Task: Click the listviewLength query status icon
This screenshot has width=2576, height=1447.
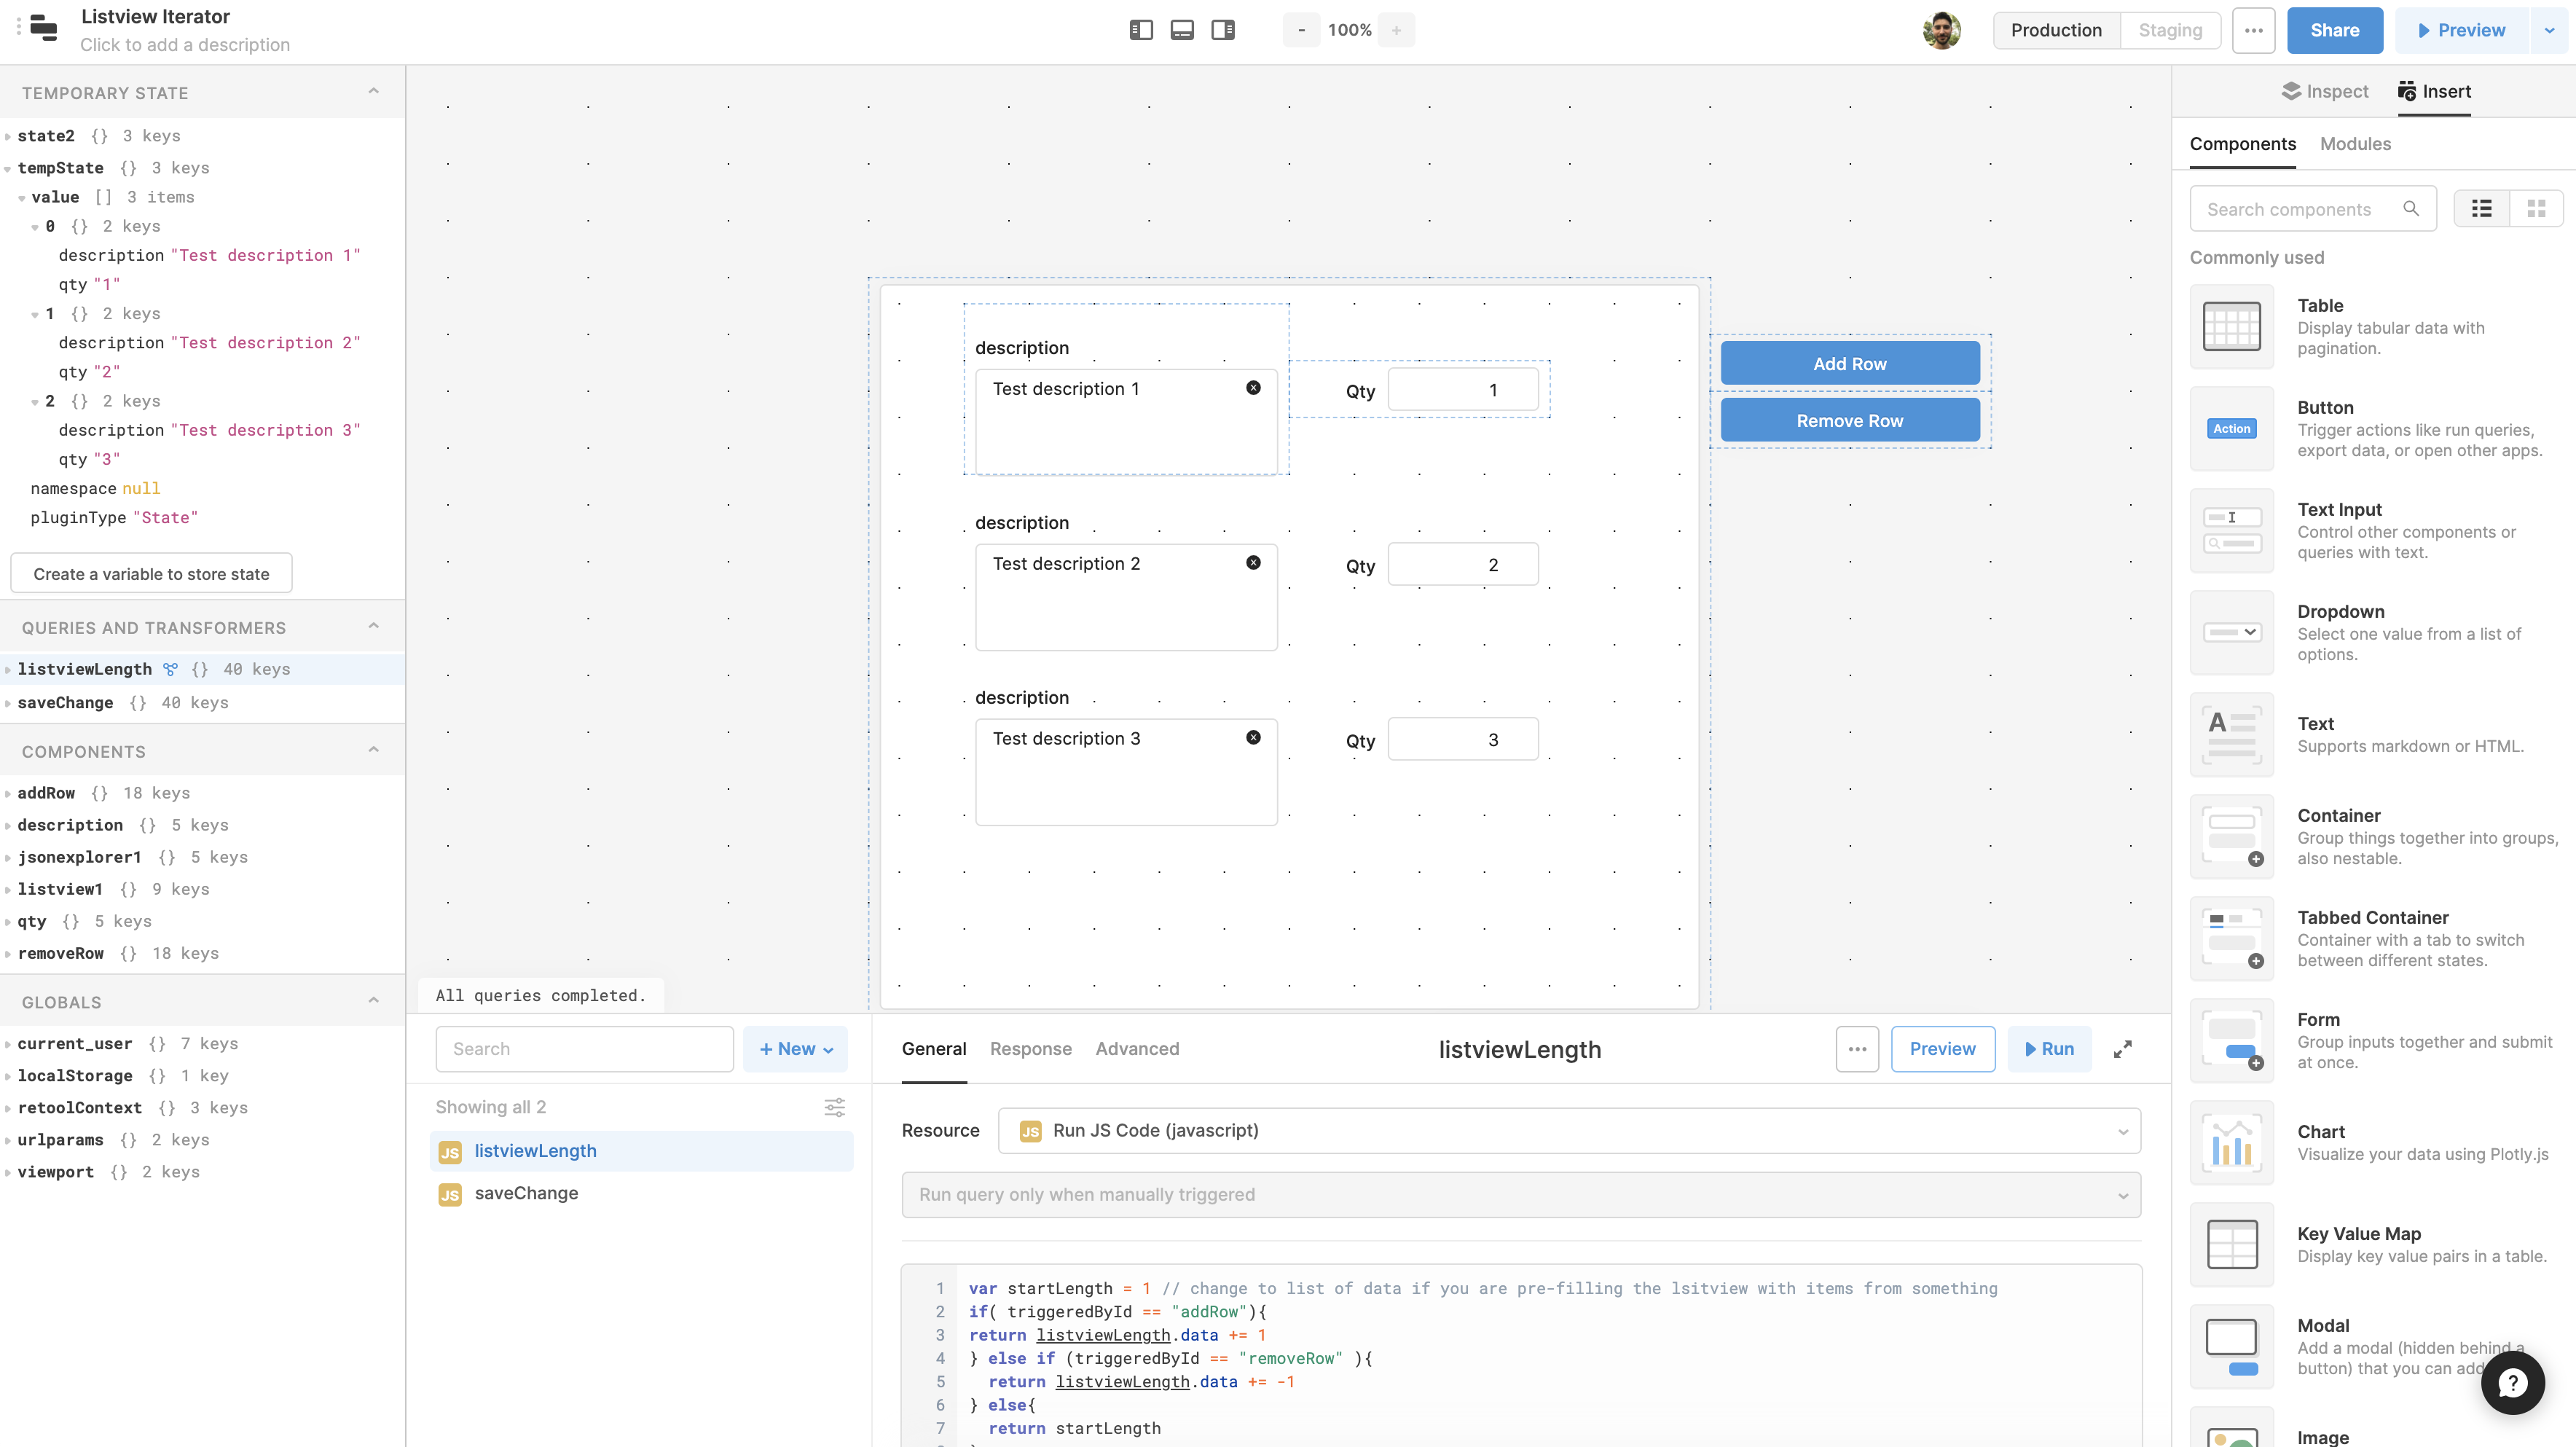Action: coord(170,669)
